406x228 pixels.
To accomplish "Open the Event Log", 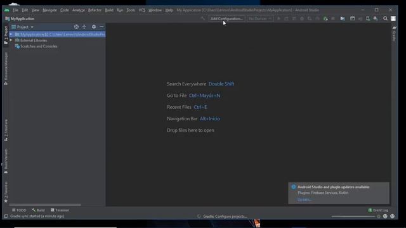I will [378, 210].
